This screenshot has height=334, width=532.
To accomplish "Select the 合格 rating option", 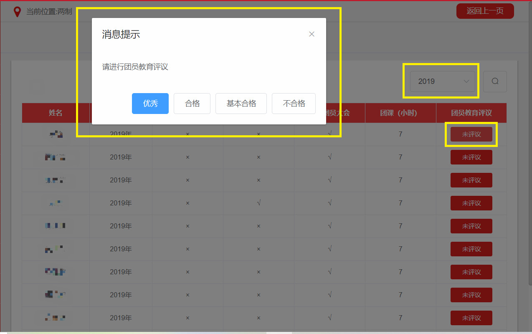I will coord(192,104).
